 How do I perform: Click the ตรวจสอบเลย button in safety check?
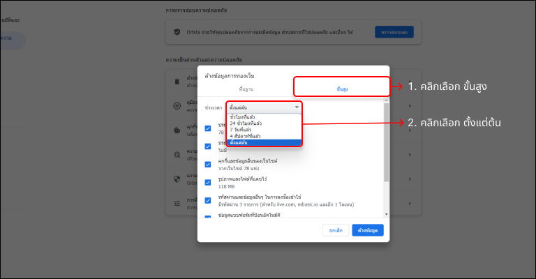[x=394, y=32]
